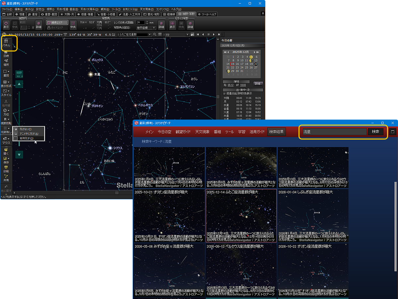398x299 pixels.
Task: Expand the ふたご座流星群 dropdown
Action: tap(150, 35)
